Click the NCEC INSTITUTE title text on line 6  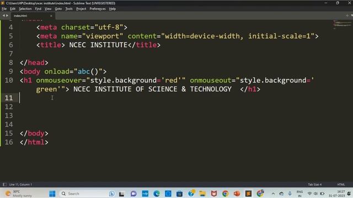coord(98,45)
